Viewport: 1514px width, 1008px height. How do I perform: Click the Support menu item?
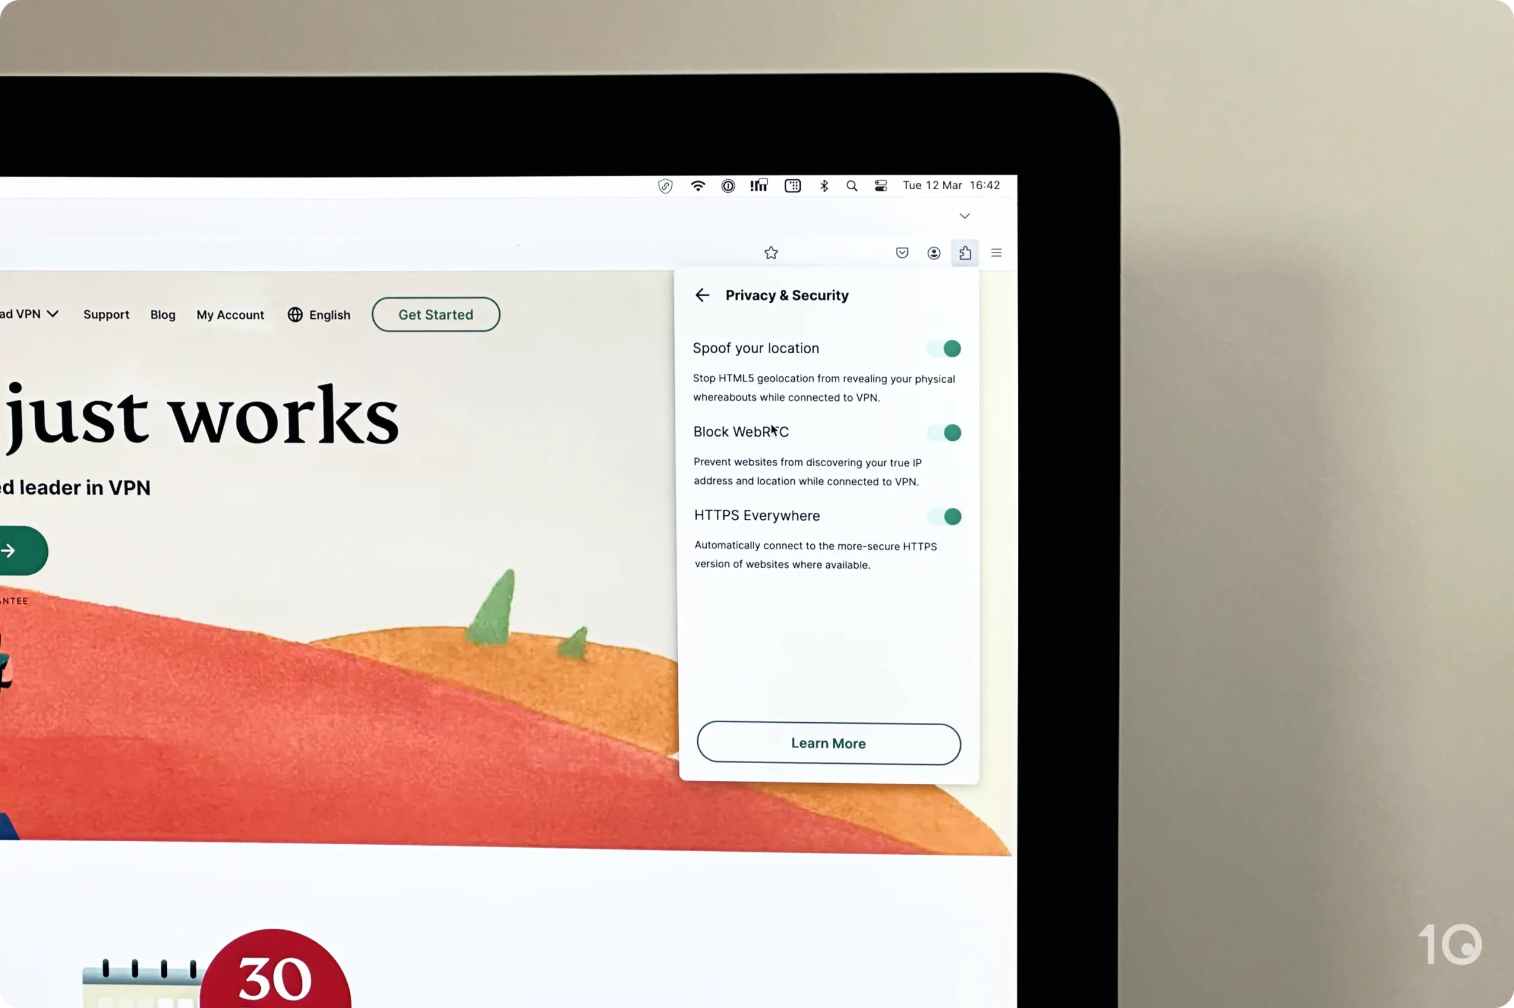tap(107, 315)
